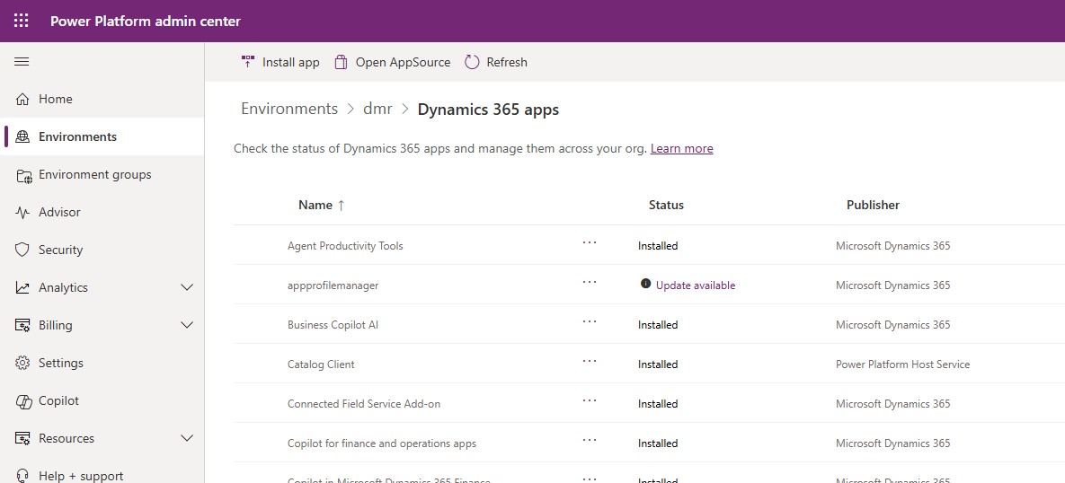Click the Power Platform admin center title

146,21
